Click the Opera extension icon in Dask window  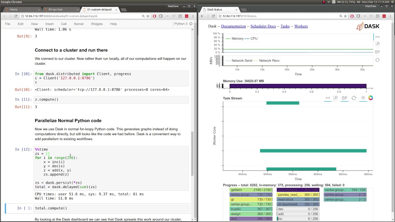pos(352,16)
